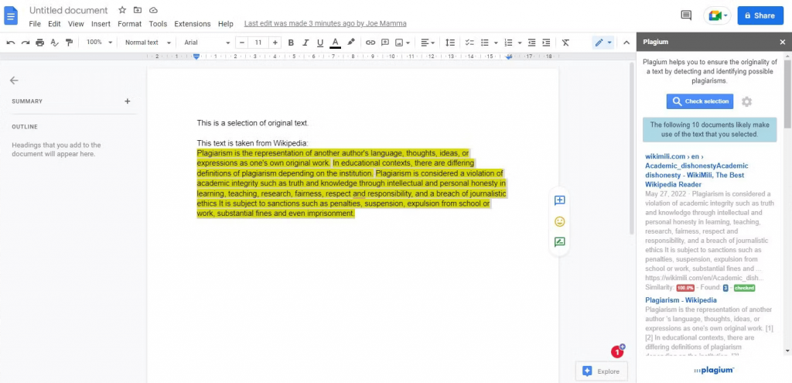Pick the highlight color marker
Viewport: 792px width, 383px height.
[x=351, y=43]
